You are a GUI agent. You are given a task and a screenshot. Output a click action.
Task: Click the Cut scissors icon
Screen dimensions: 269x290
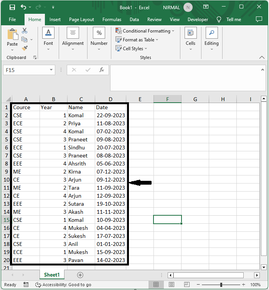pyautogui.click(x=25, y=31)
